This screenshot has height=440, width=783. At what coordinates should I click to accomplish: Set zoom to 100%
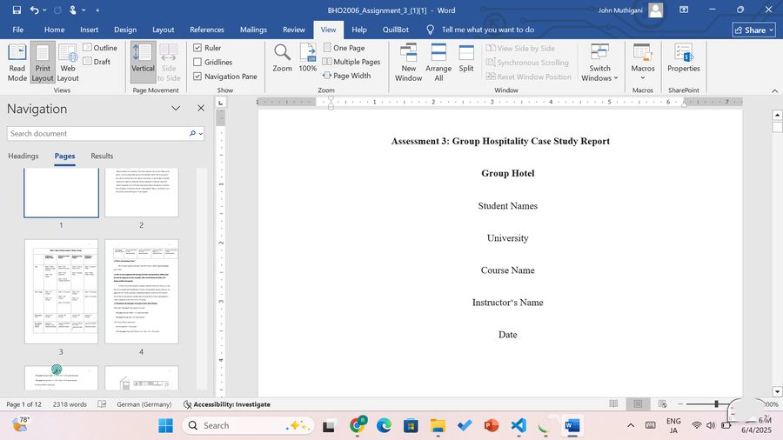coord(308,58)
